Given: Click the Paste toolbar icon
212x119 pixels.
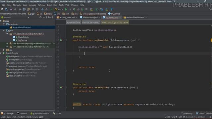Looking at the screenshot, I should click(x=28, y=9).
